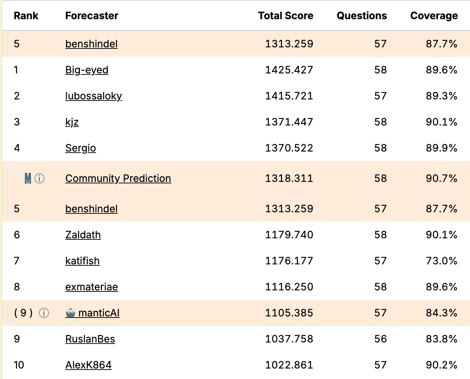This screenshot has height=379, width=470.
Task: Visit the RuslanBes forecaster page
Action: pos(90,339)
